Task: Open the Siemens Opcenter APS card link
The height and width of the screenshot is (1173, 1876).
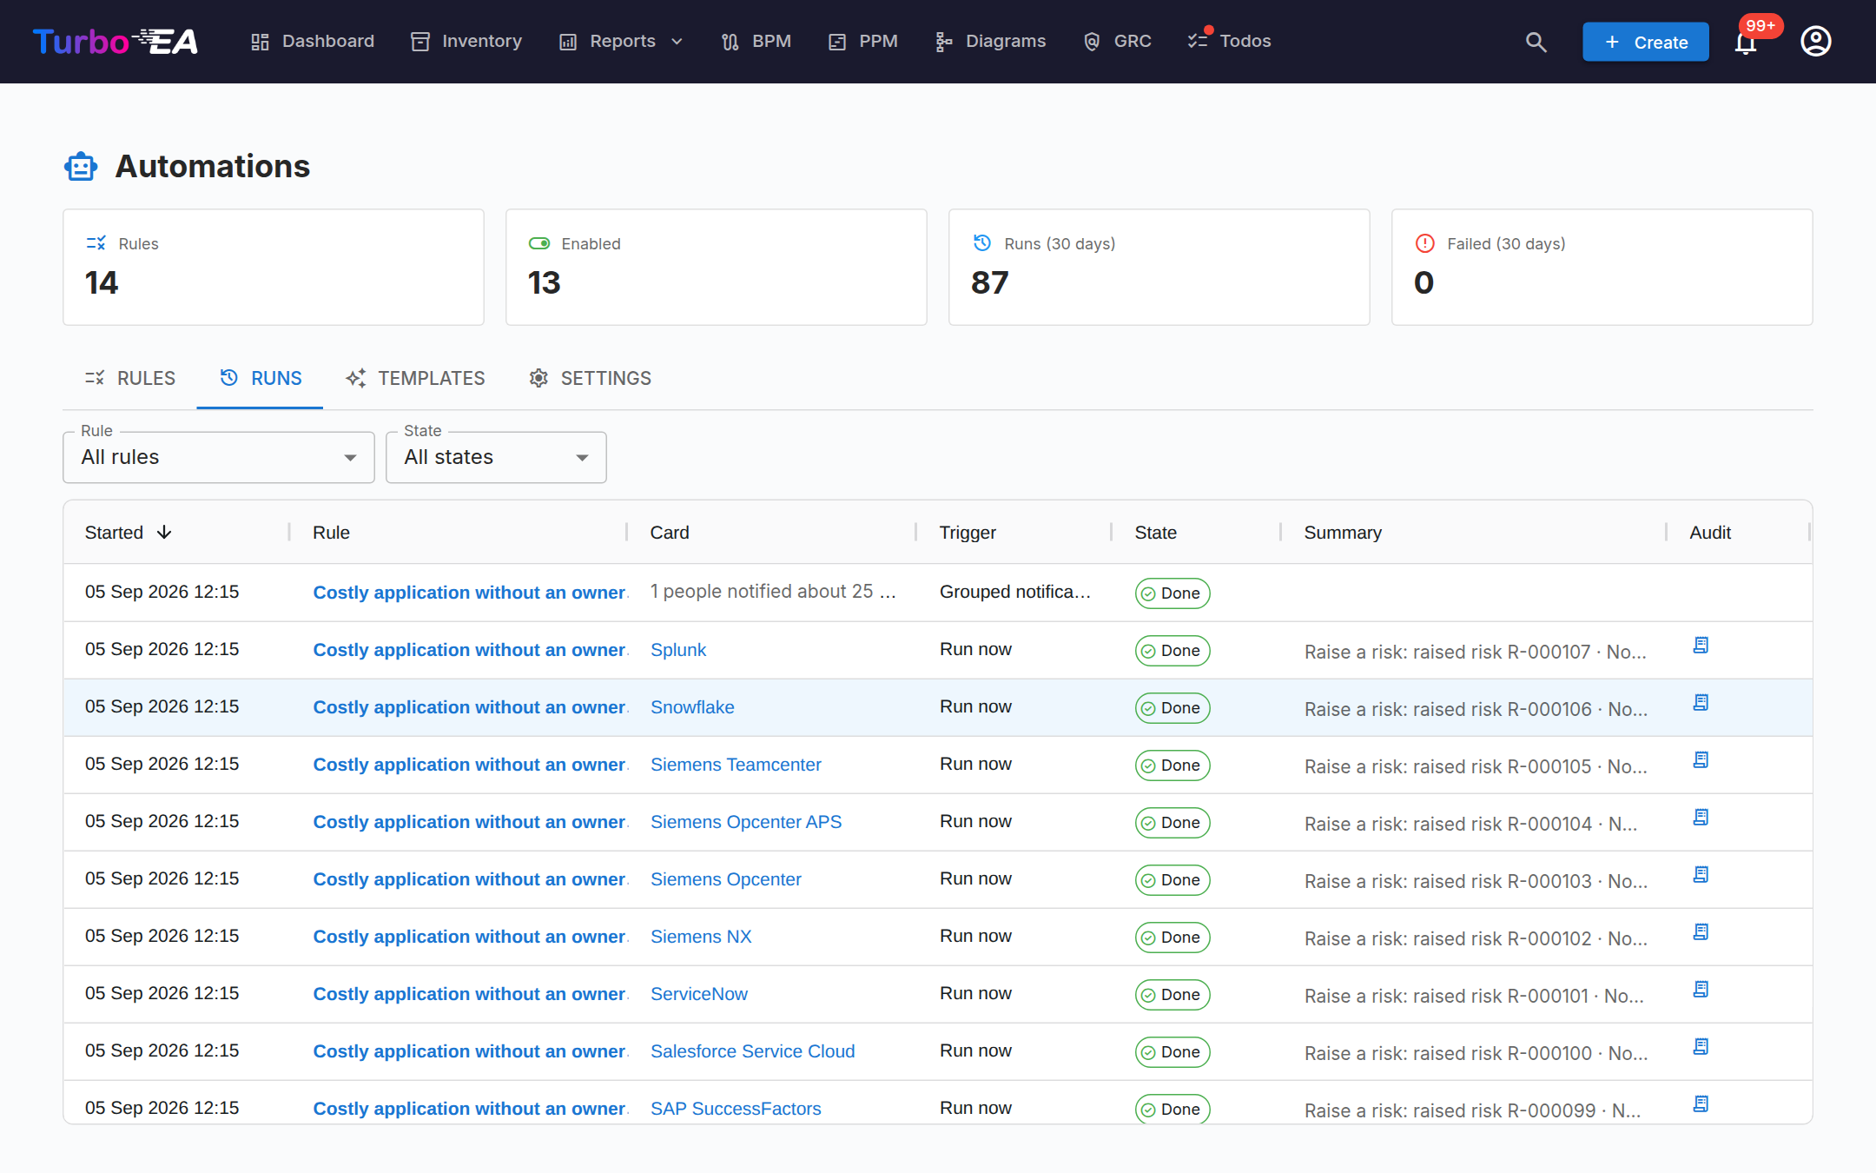Action: [x=746, y=822]
